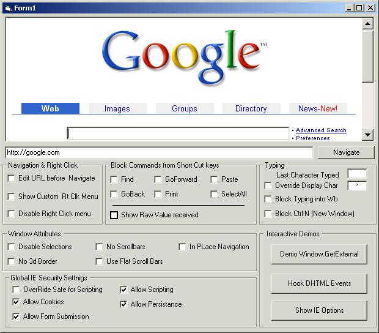Click Show IE Options button
Viewport: 379px width, 333px height.
coord(319,310)
